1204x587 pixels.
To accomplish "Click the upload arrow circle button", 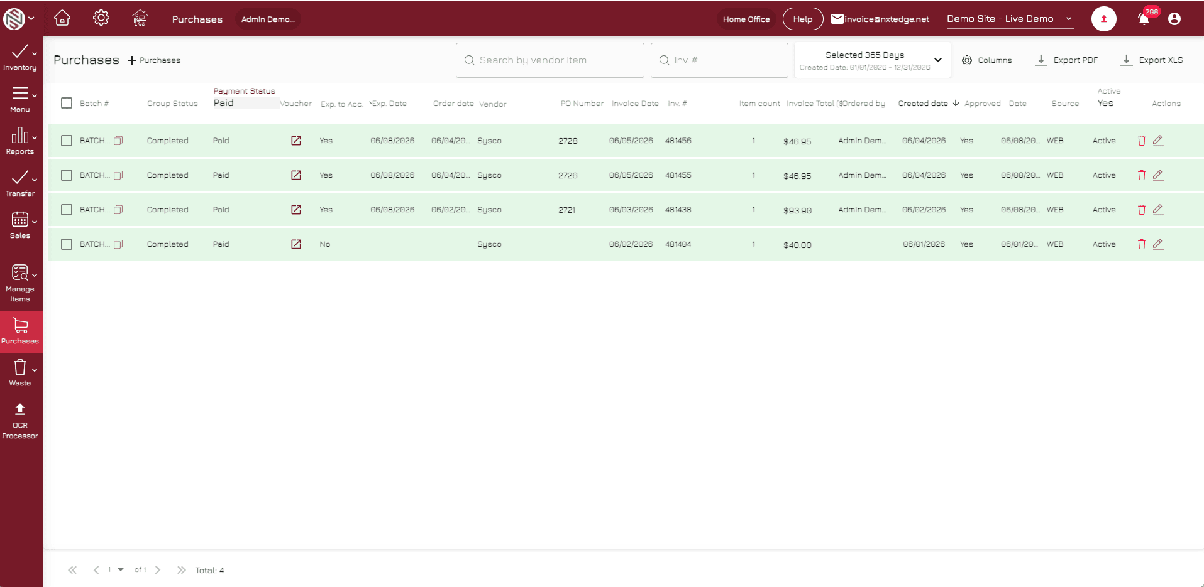I will point(1103,19).
